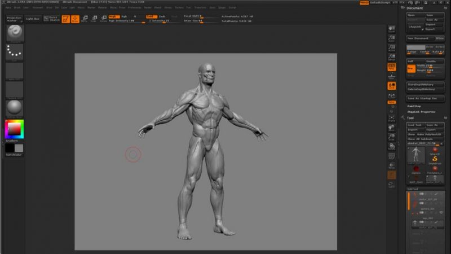This screenshot has width=451, height=254.
Task: Pick a color in the color picker
Action: coord(15,129)
